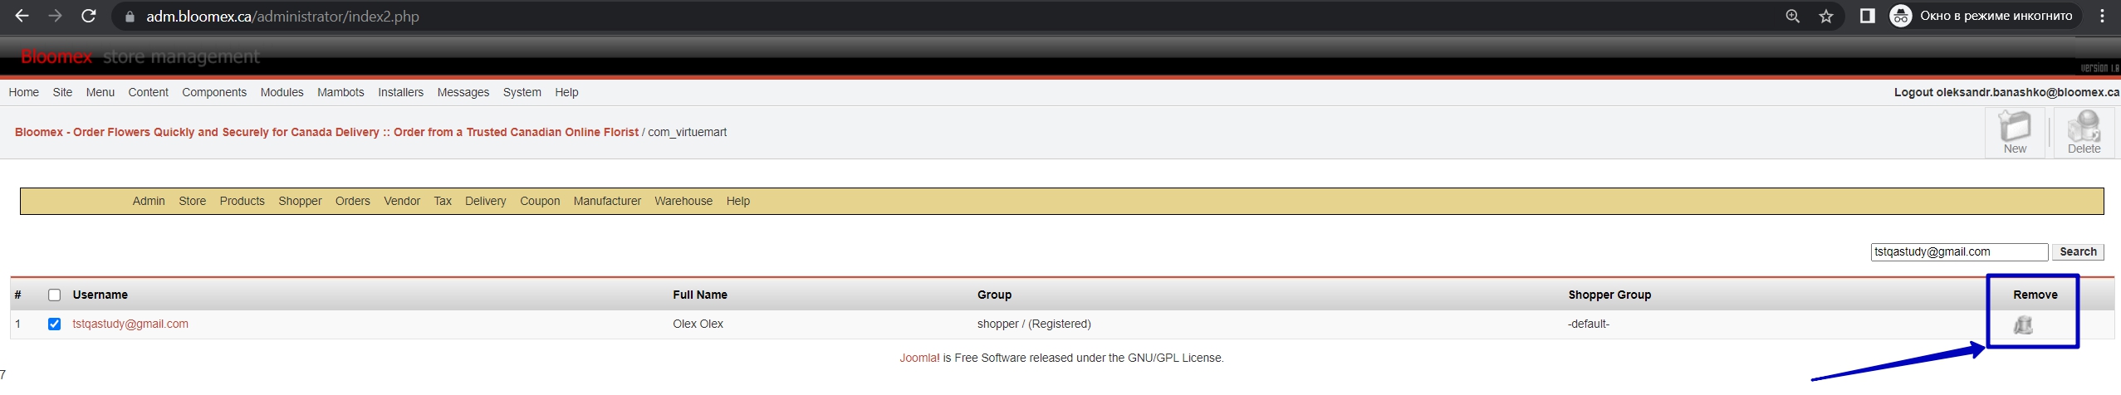The width and height of the screenshot is (2121, 395).
Task: Open VirtueMart Coupon menu
Action: pyautogui.click(x=540, y=201)
